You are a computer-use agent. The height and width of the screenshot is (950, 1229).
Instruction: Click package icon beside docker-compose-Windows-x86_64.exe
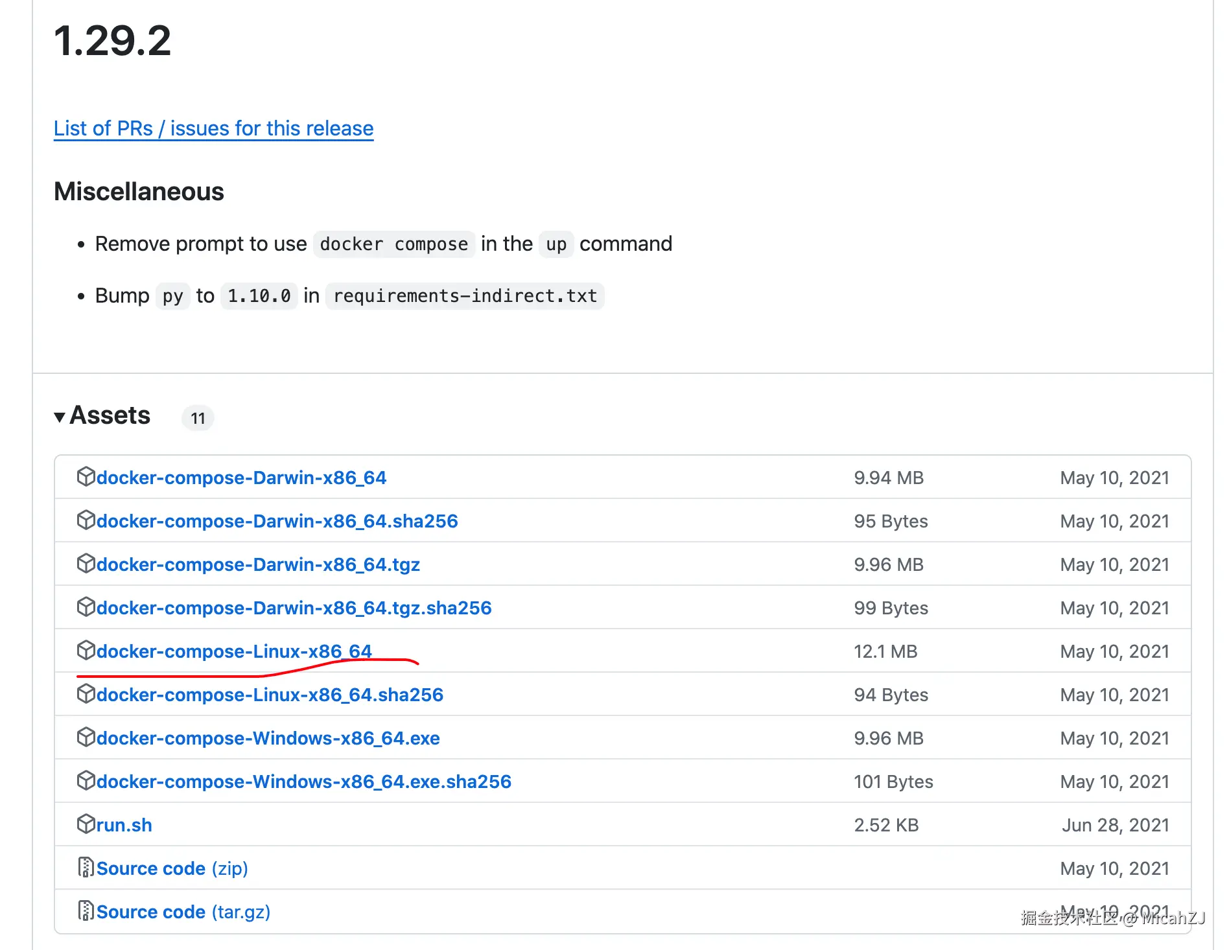click(86, 737)
